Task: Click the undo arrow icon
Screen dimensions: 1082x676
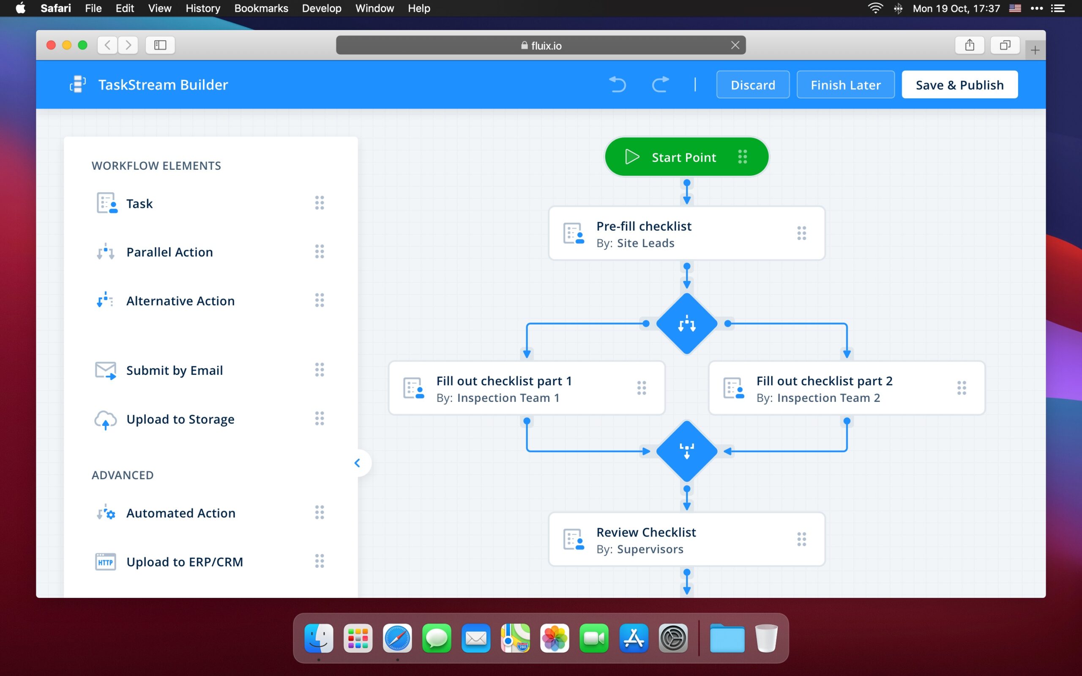Action: (x=618, y=84)
